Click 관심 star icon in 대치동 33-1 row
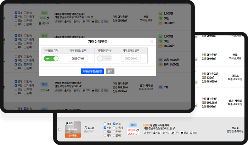 (x=95, y=22)
